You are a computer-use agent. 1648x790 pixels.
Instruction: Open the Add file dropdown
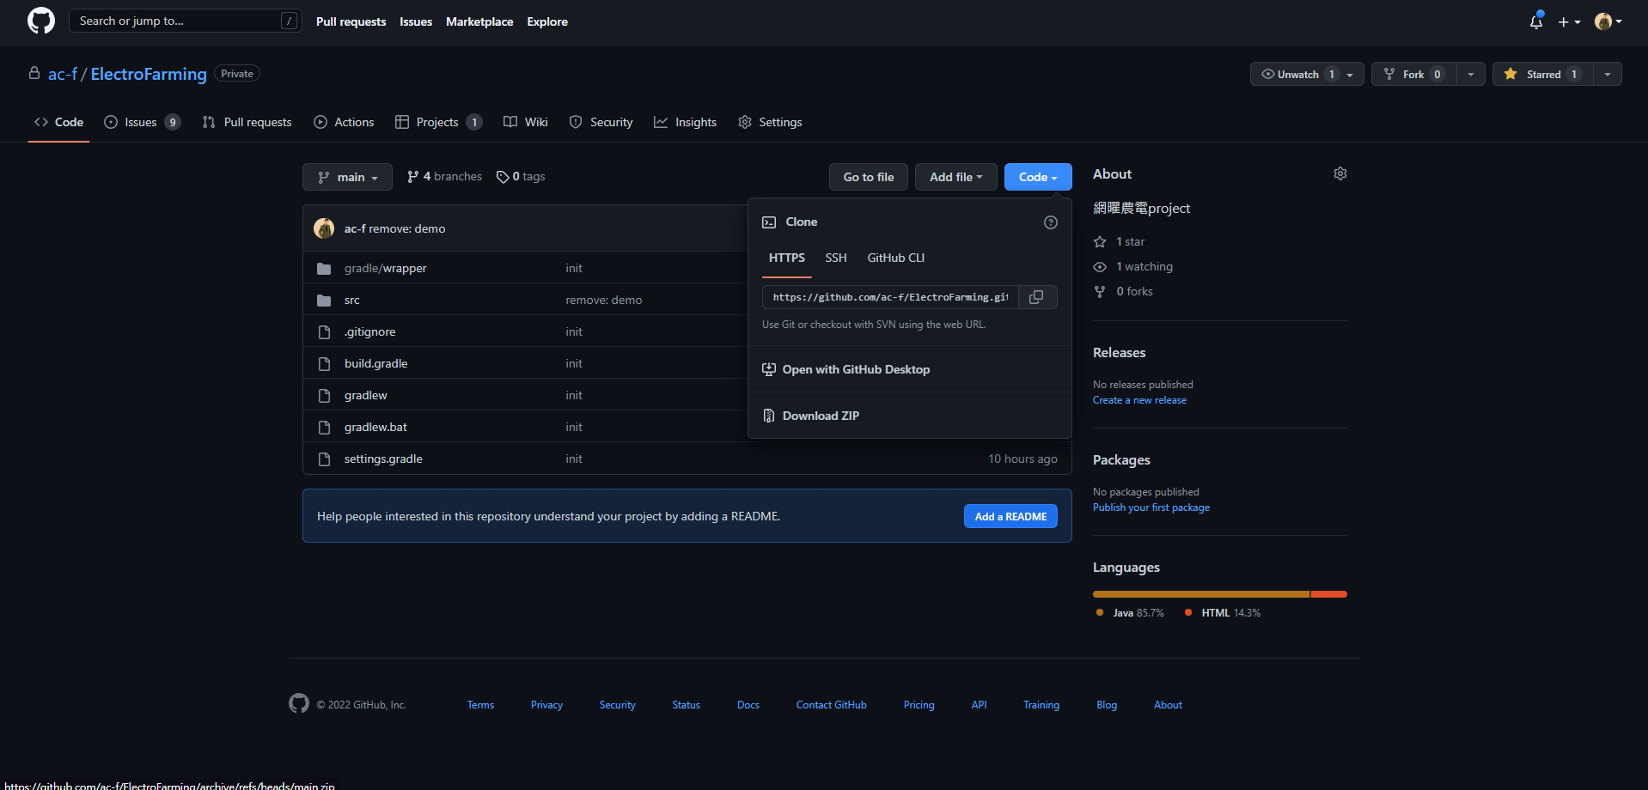(955, 177)
